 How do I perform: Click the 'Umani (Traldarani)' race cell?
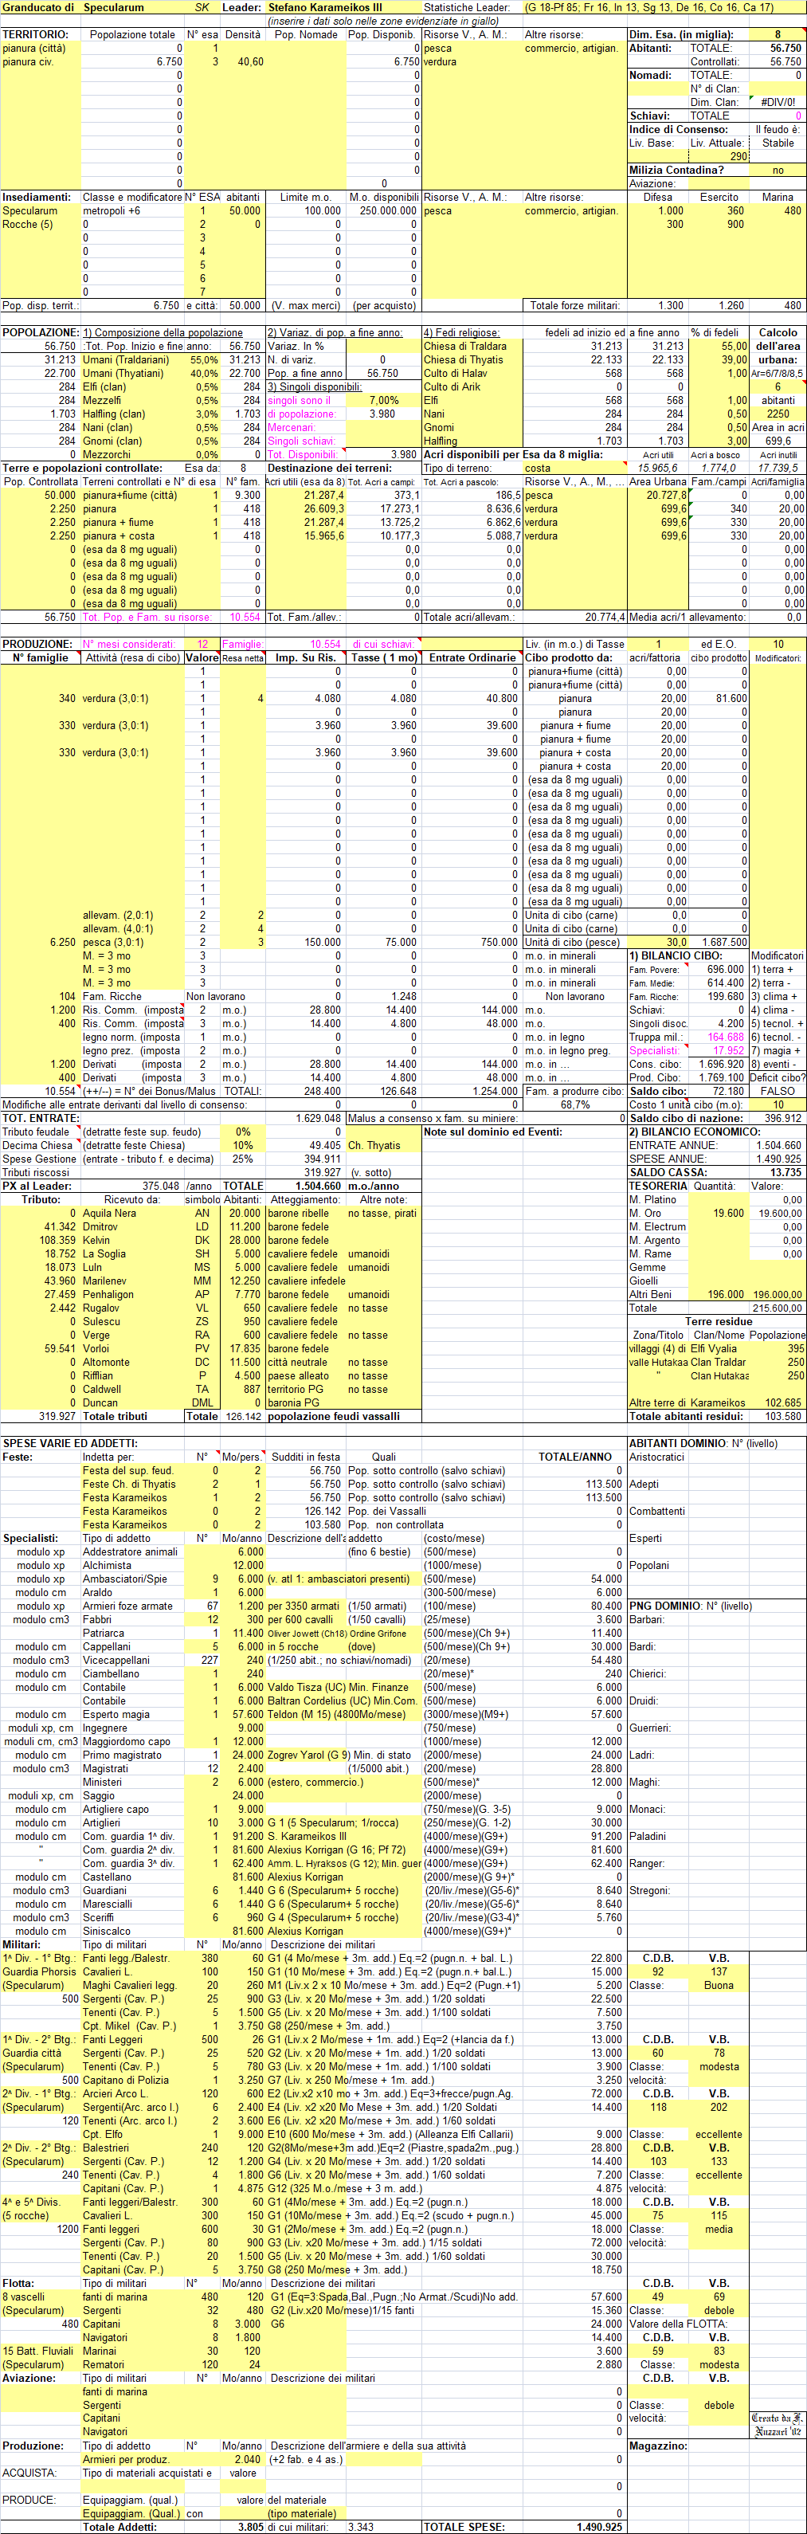[x=126, y=360]
